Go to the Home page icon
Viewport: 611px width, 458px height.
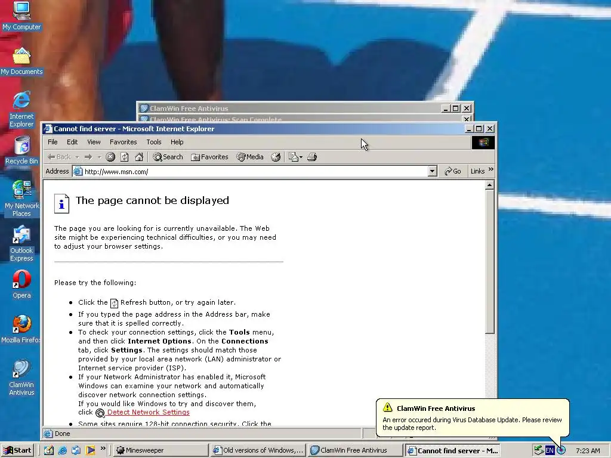coord(139,157)
